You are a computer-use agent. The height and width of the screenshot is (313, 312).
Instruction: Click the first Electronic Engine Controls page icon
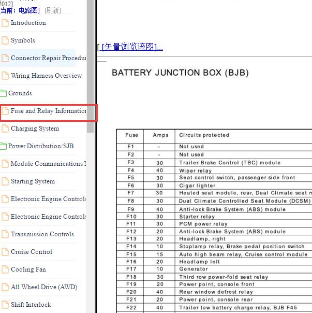point(5,199)
